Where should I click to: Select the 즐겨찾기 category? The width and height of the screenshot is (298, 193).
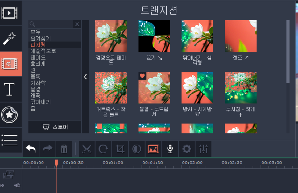coord(55,38)
